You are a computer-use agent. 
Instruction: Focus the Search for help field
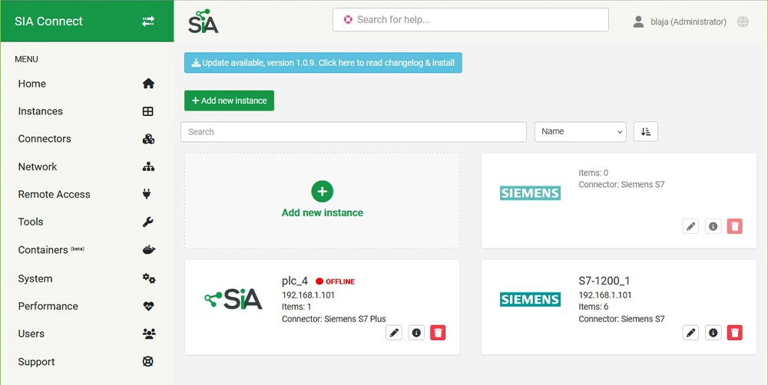(471, 20)
